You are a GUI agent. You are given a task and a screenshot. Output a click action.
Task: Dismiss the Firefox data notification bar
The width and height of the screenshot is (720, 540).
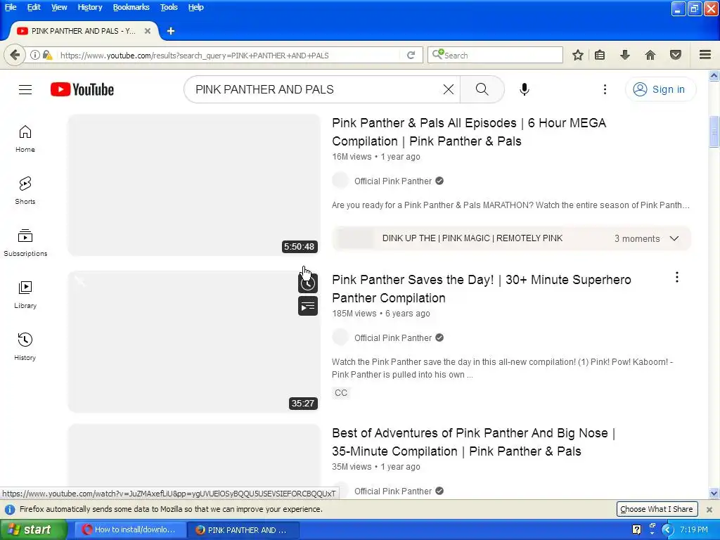[x=709, y=509]
